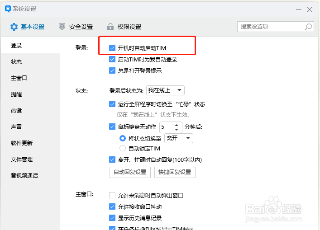The height and width of the screenshot is (230, 320).
Task: Open the 我在线上 login status dropdown
Action: click(x=165, y=90)
